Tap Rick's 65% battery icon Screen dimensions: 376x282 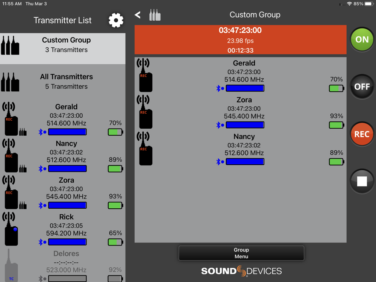point(115,242)
